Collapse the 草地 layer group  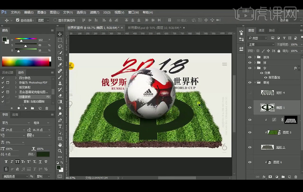click(255, 83)
